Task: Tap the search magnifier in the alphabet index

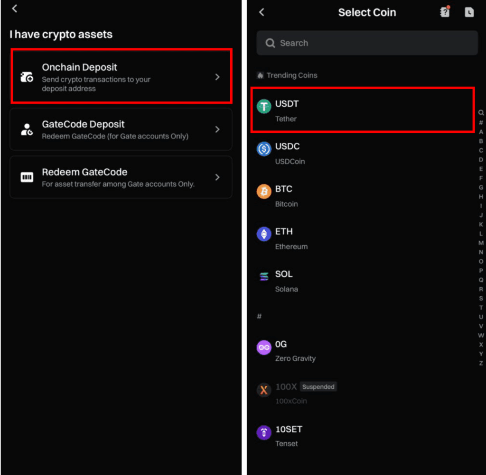Action: pyautogui.click(x=481, y=112)
